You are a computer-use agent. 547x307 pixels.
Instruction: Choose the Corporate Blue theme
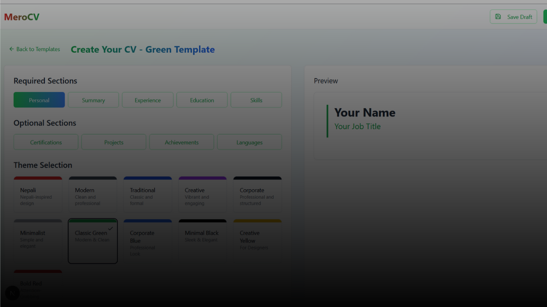[147, 241]
